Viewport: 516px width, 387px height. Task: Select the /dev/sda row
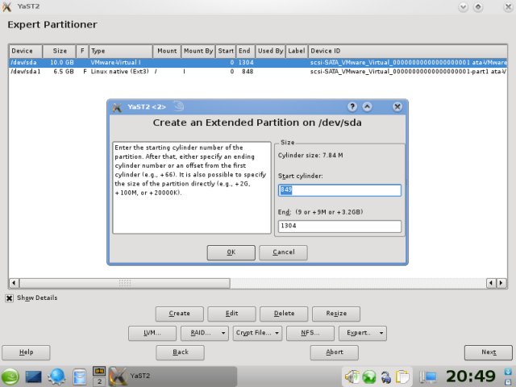258,63
